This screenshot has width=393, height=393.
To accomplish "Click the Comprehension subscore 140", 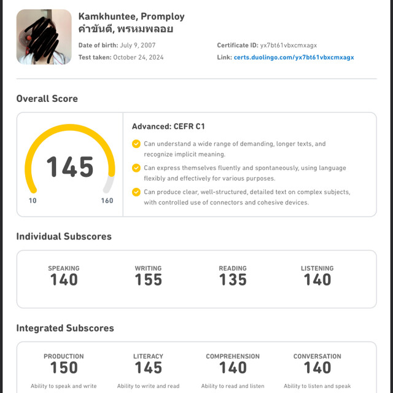I will [x=233, y=367].
